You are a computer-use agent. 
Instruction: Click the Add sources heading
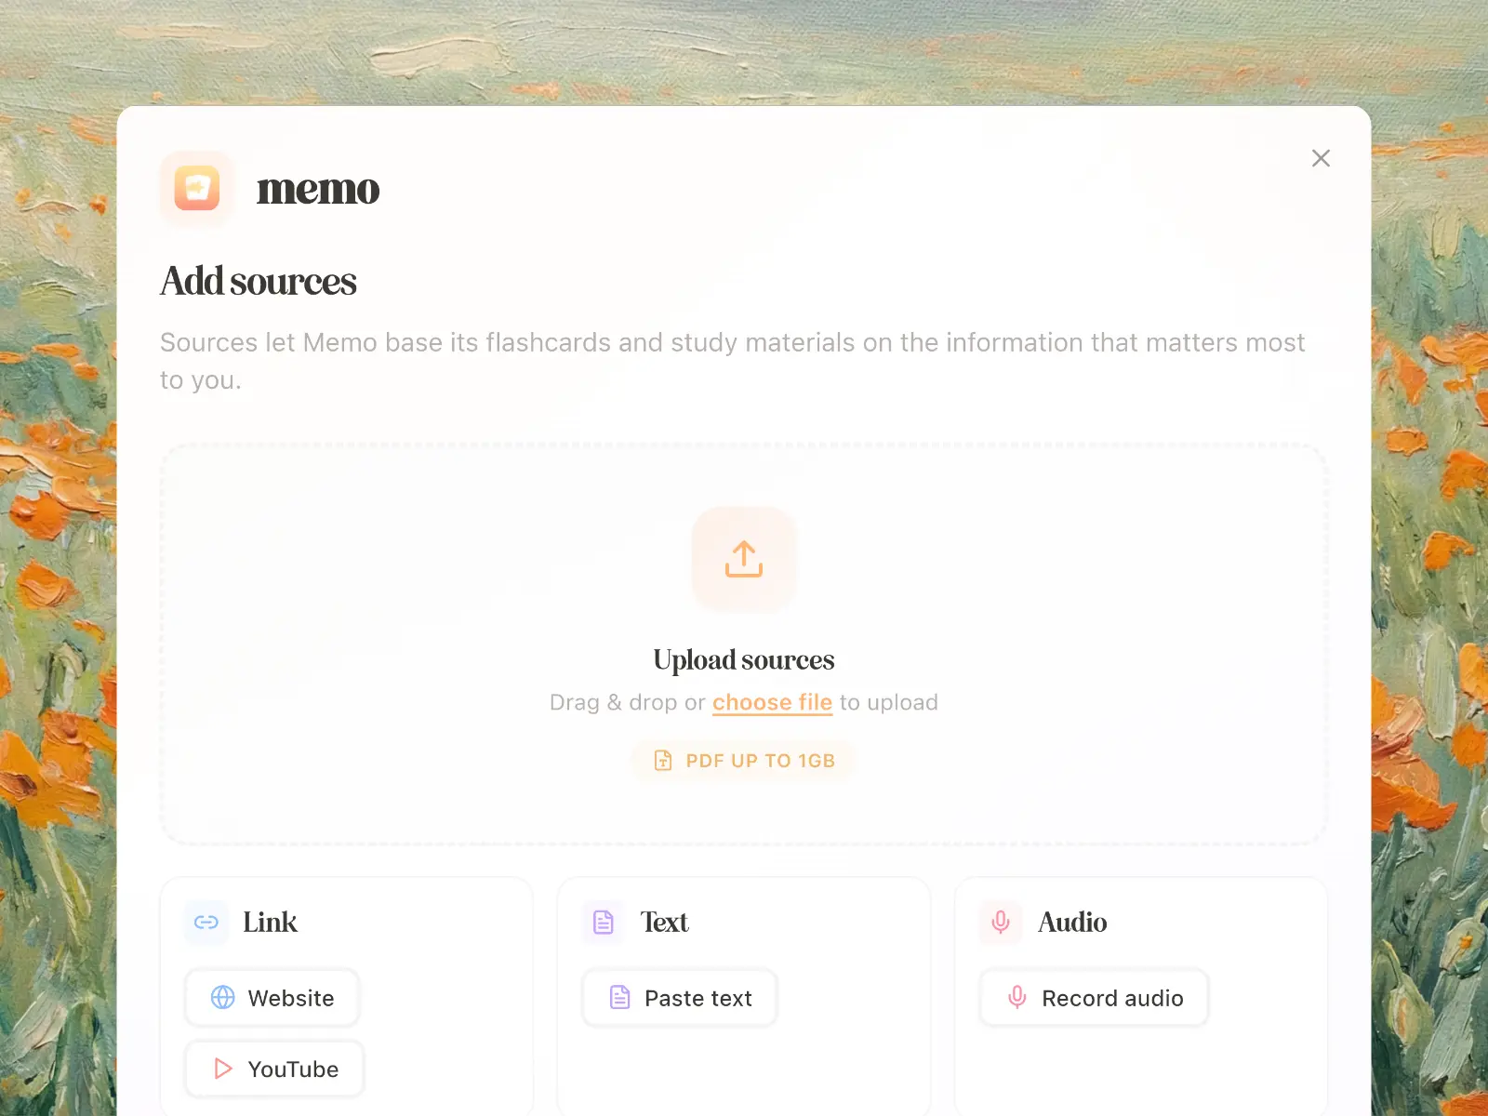point(259,281)
